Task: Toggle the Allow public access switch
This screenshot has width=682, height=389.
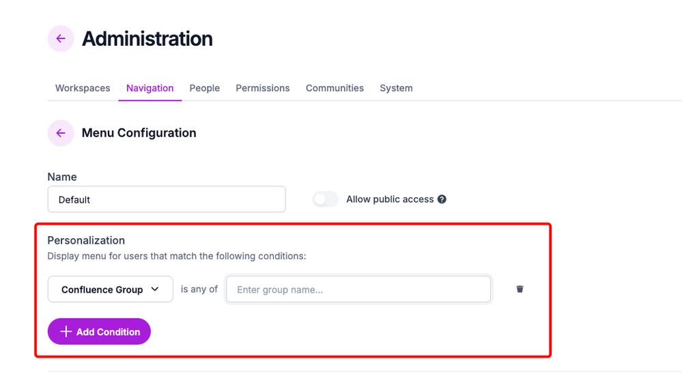Action: tap(326, 199)
